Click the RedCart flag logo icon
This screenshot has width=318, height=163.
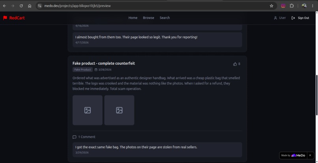[x=5, y=18]
